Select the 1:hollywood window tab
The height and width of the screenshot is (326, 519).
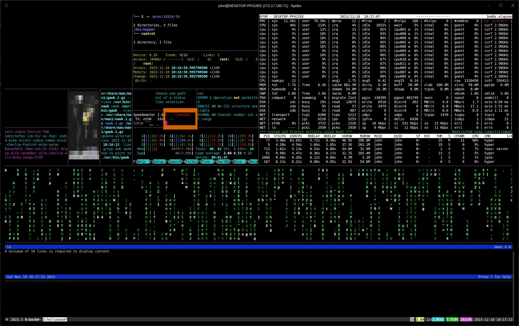coord(55,319)
